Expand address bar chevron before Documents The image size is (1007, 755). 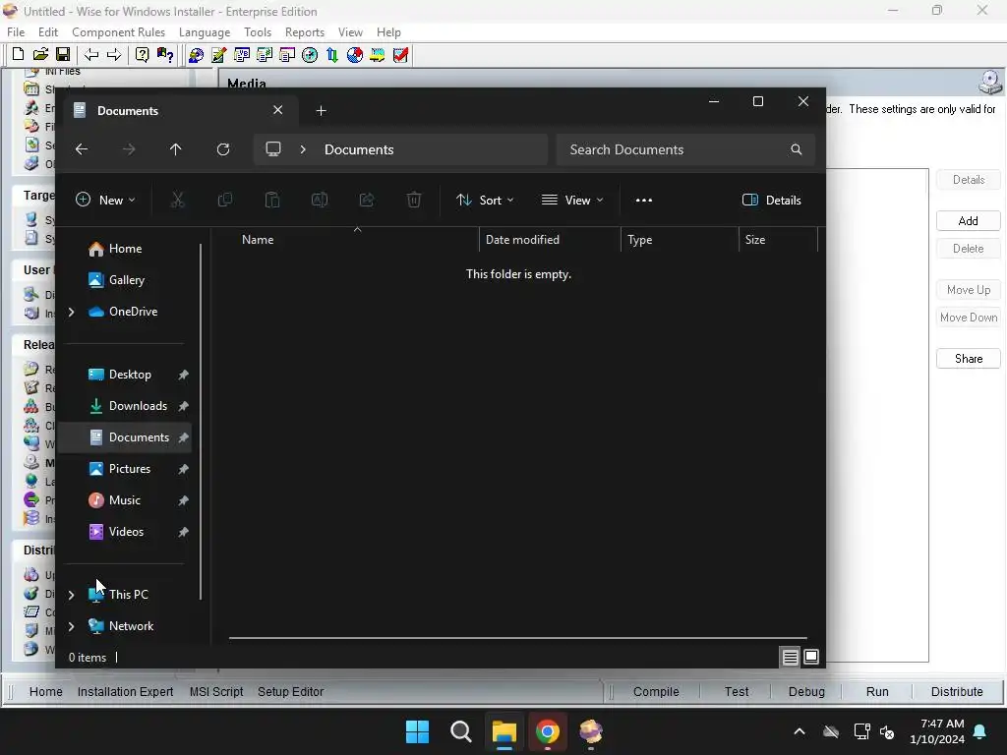pyautogui.click(x=303, y=149)
